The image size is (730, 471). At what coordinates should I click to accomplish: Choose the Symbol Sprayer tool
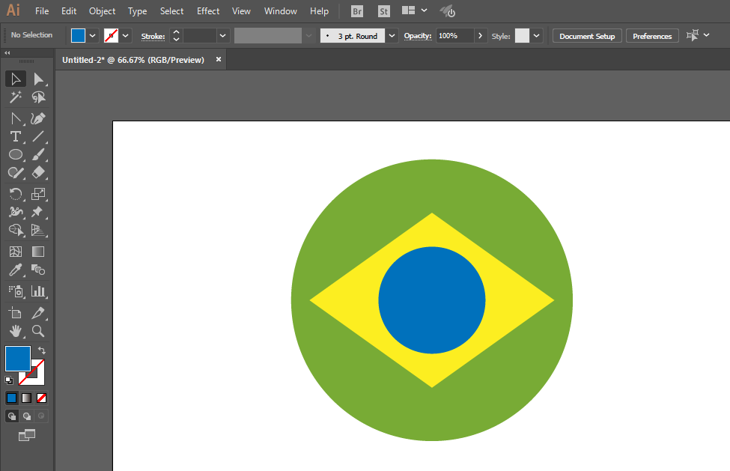(x=16, y=291)
